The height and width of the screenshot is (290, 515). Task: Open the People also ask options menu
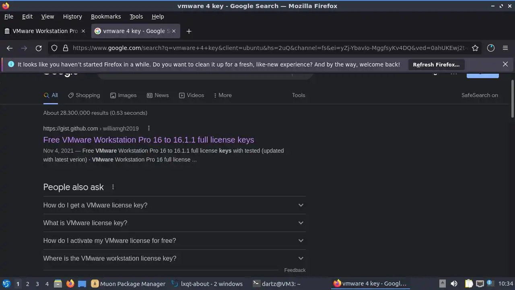coord(113,187)
